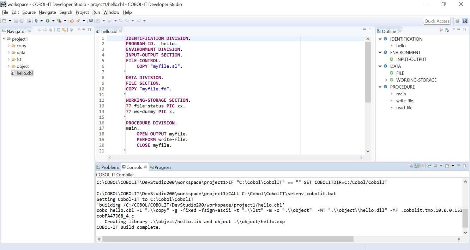Focus the Quick Access search field
Image resolution: width=470 pixels, height=250 pixels.
click(x=437, y=21)
